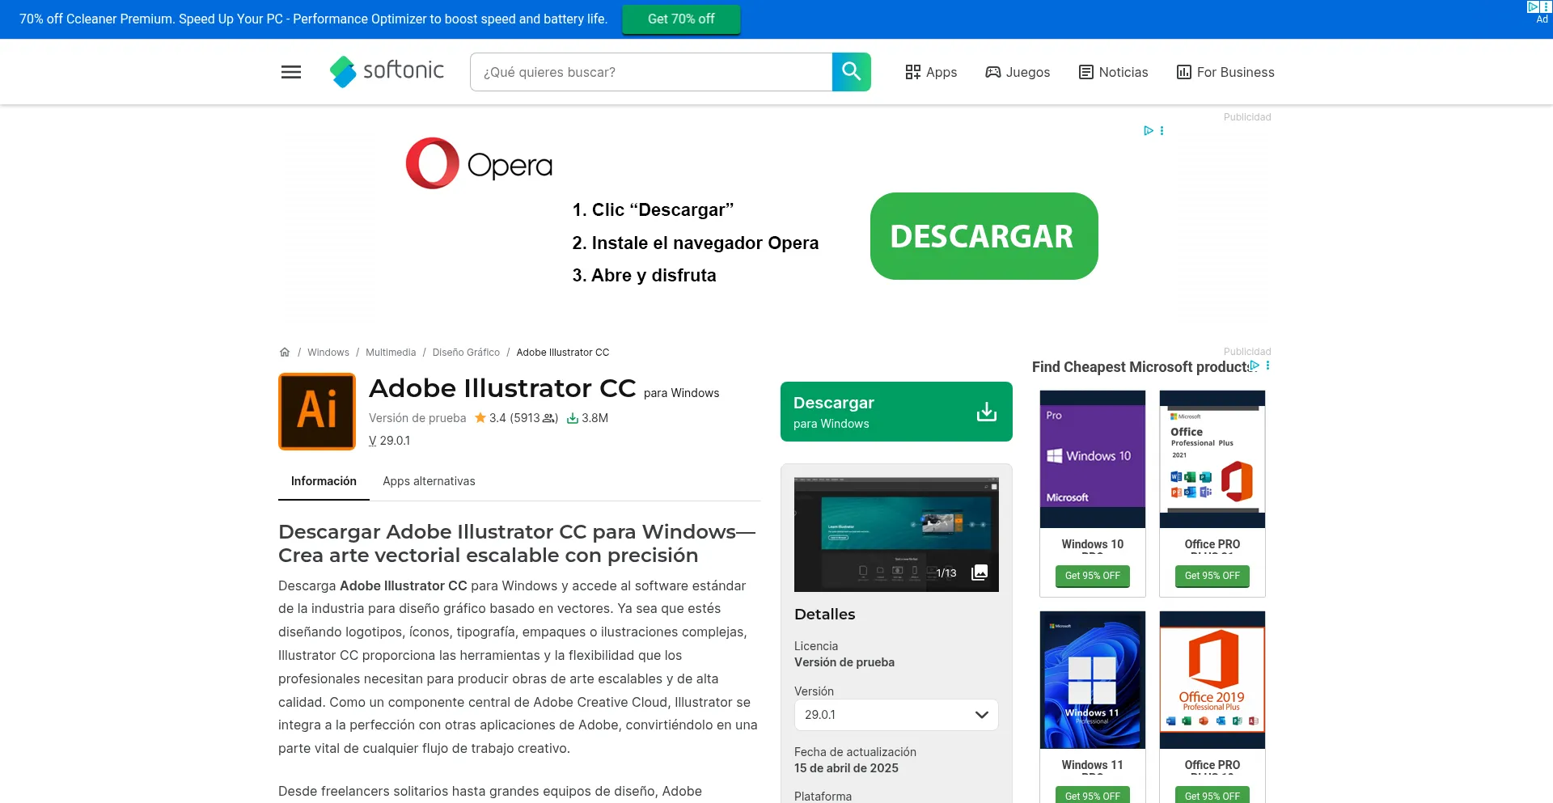Expand the Versión 29.0.1 dropdown

click(x=895, y=715)
